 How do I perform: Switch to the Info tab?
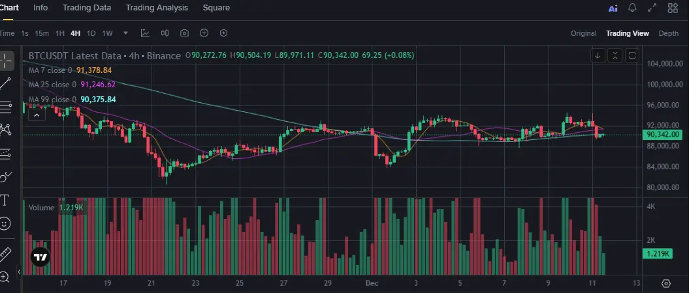click(40, 8)
